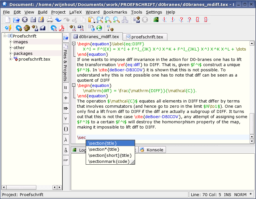The width and height of the screenshot is (256, 199).
Task: Click the Close document icon in toolbar
Action: pos(25,20)
